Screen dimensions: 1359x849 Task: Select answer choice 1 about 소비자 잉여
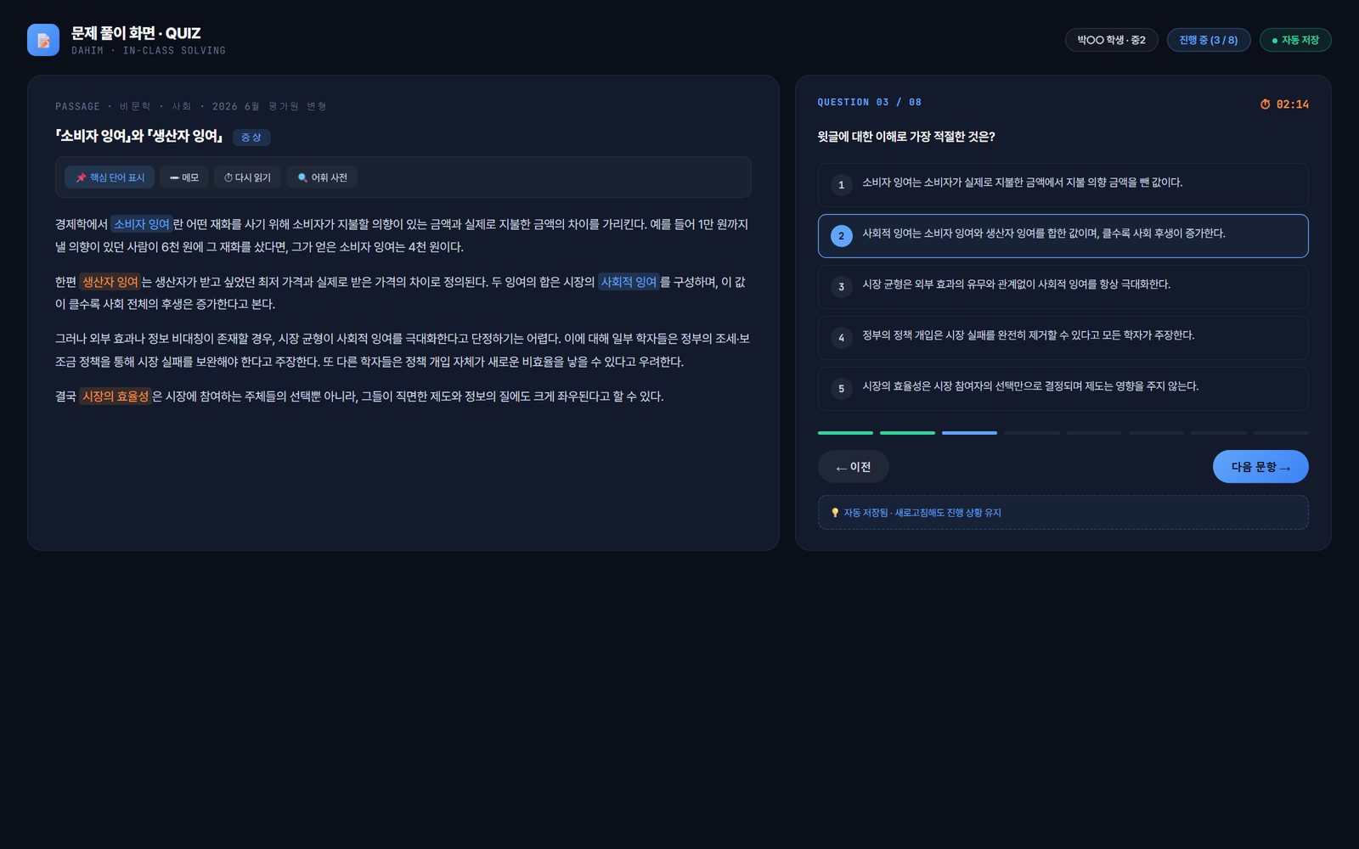(1063, 185)
